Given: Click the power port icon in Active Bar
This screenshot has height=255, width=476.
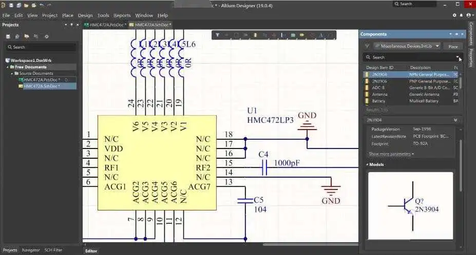Looking at the screenshot, I should (x=274, y=35).
